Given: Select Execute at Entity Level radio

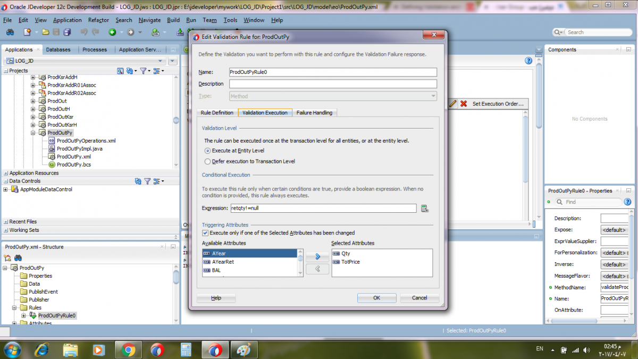Looking at the screenshot, I should click(208, 151).
